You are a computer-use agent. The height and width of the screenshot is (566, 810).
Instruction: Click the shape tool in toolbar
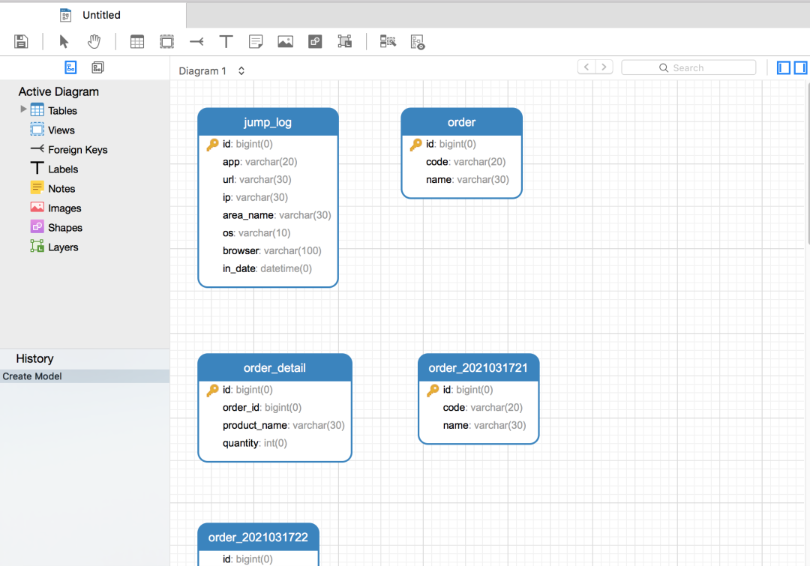click(x=315, y=42)
